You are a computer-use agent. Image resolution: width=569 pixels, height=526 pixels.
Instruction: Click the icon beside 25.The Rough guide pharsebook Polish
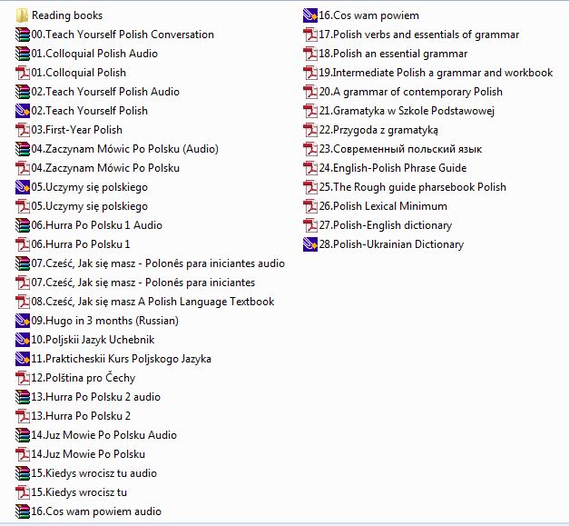(x=309, y=187)
